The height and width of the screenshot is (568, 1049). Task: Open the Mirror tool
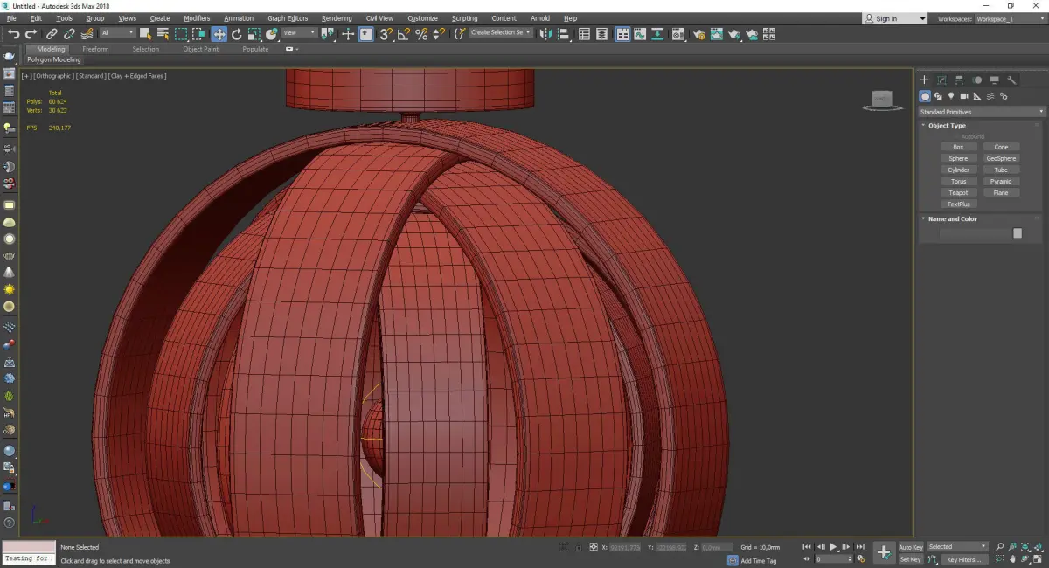pos(545,34)
